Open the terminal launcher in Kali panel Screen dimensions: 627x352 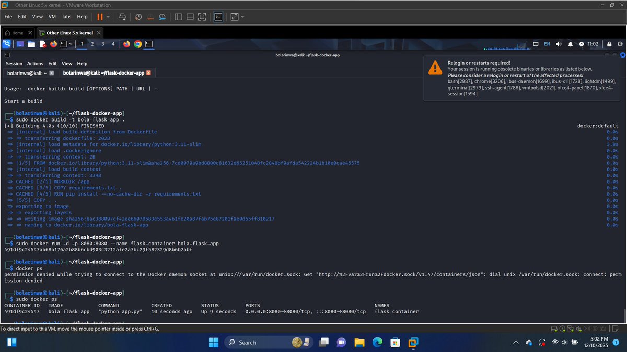click(x=63, y=44)
